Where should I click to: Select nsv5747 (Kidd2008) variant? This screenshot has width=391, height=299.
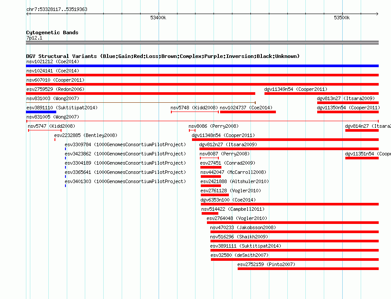click(x=51, y=126)
